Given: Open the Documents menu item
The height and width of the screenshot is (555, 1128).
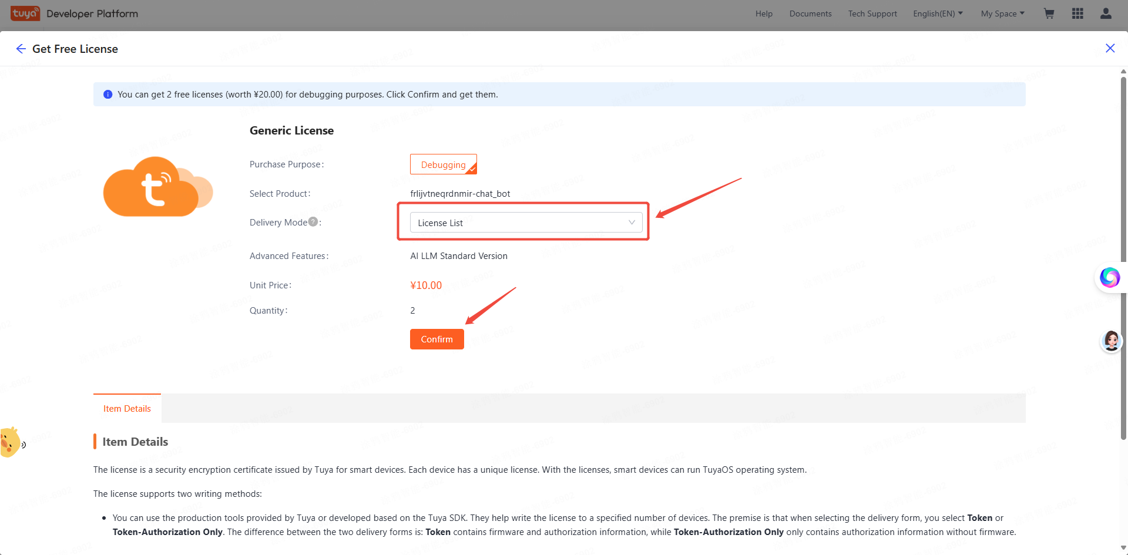Looking at the screenshot, I should pyautogui.click(x=810, y=14).
